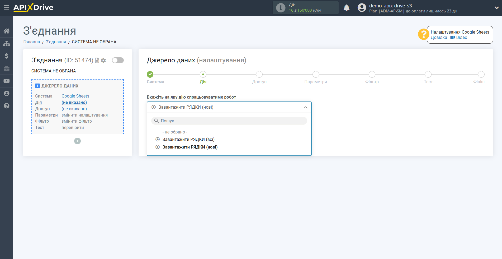Screen dimensions: 502x259
Task: Click перевірити test link
Action: (x=73, y=127)
